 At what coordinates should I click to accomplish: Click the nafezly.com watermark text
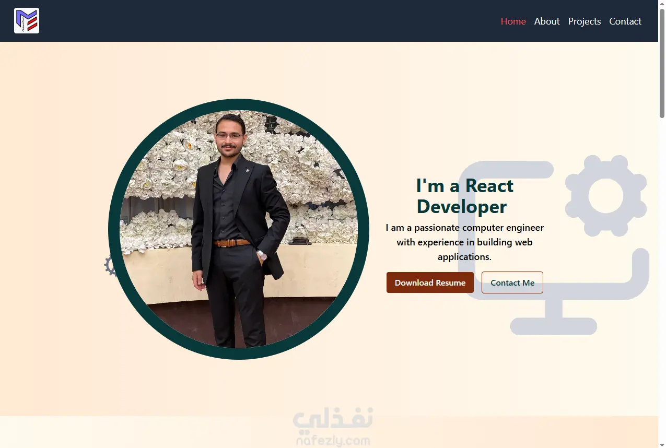[x=333, y=441]
